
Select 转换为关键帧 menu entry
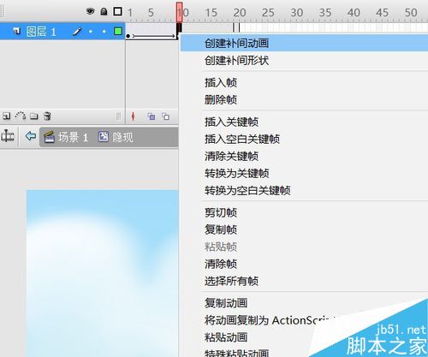[x=304, y=173]
